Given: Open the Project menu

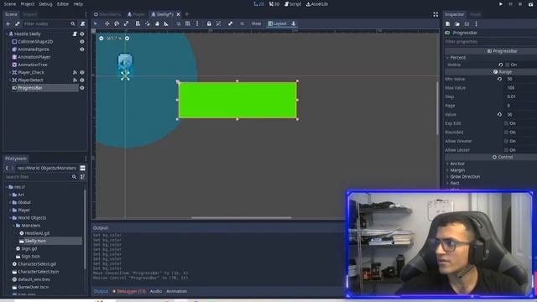Looking at the screenshot, I should click(28, 4).
